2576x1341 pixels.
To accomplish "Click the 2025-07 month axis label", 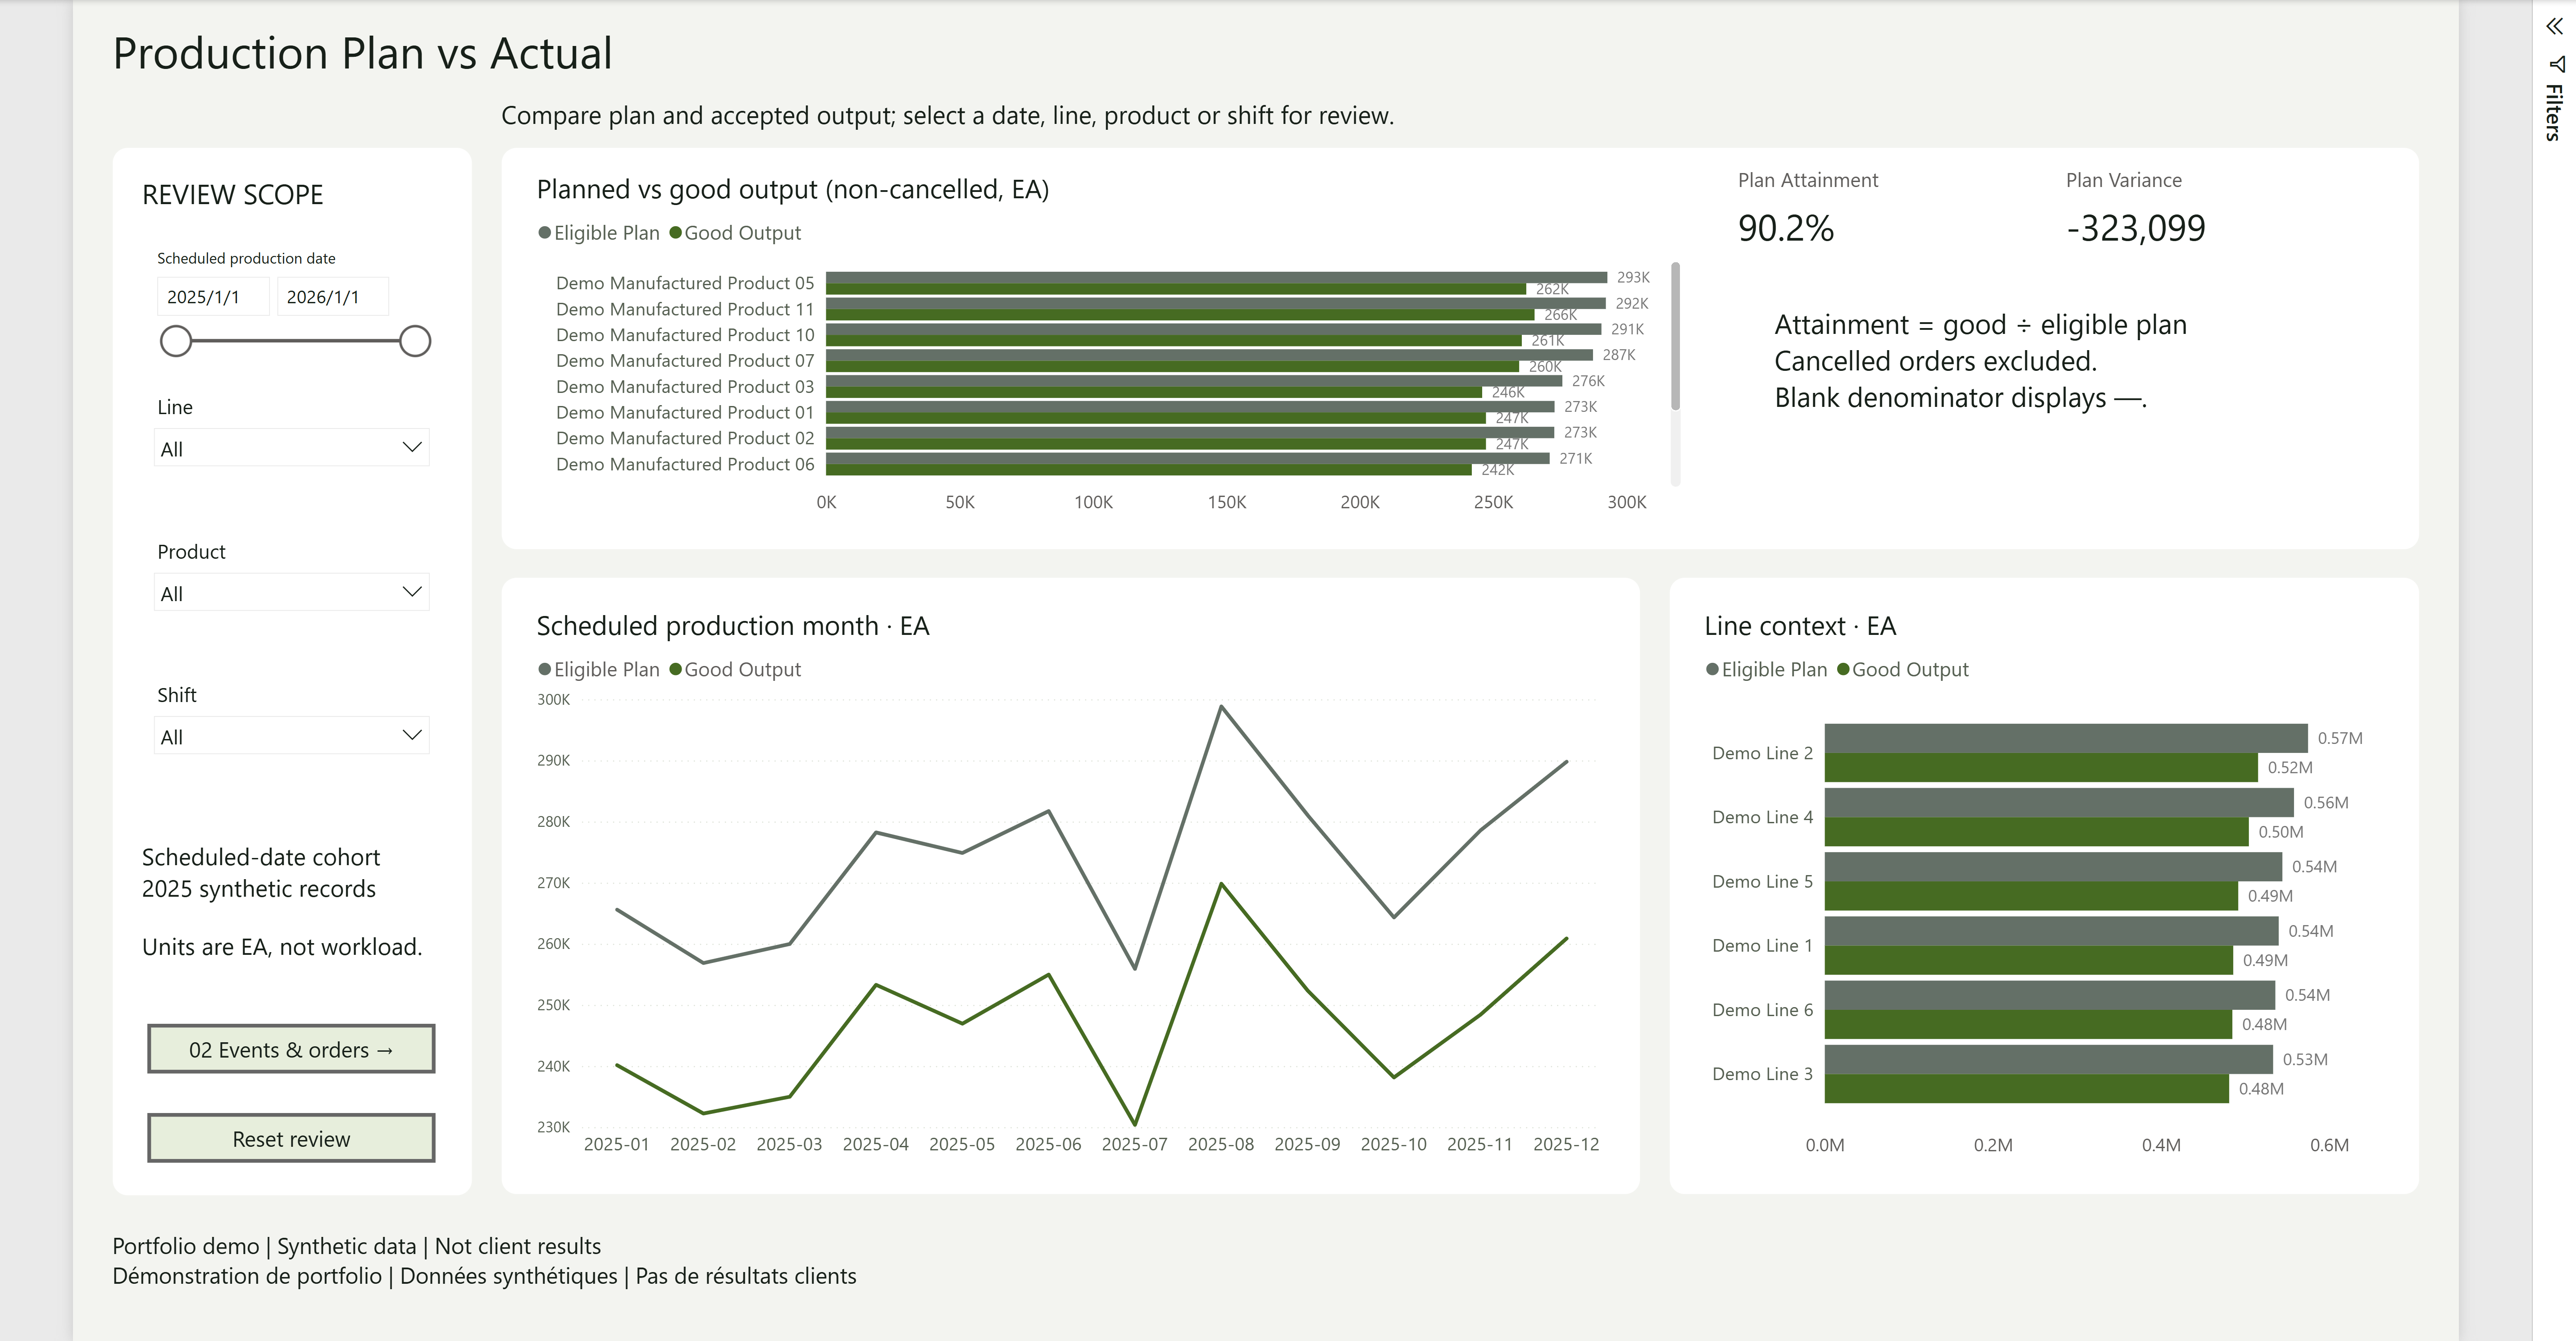I will 1134,1144.
